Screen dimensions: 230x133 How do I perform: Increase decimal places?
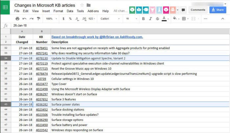coord(84,19)
